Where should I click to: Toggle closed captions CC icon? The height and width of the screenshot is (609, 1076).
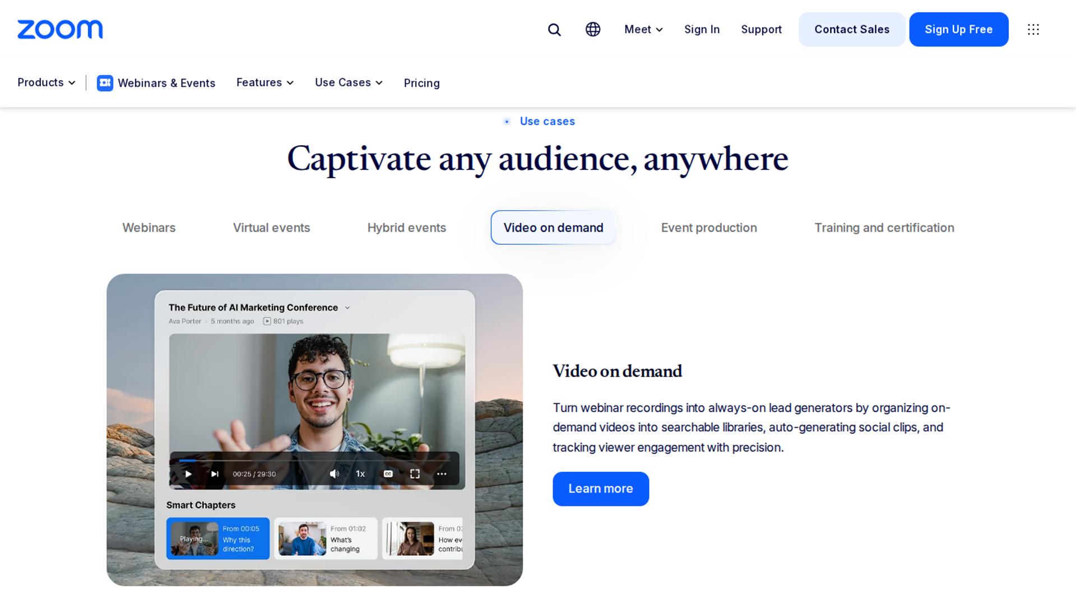tap(388, 474)
